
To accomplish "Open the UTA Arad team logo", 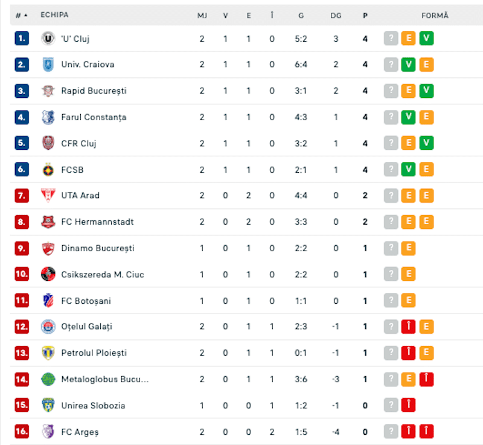I will click(48, 196).
